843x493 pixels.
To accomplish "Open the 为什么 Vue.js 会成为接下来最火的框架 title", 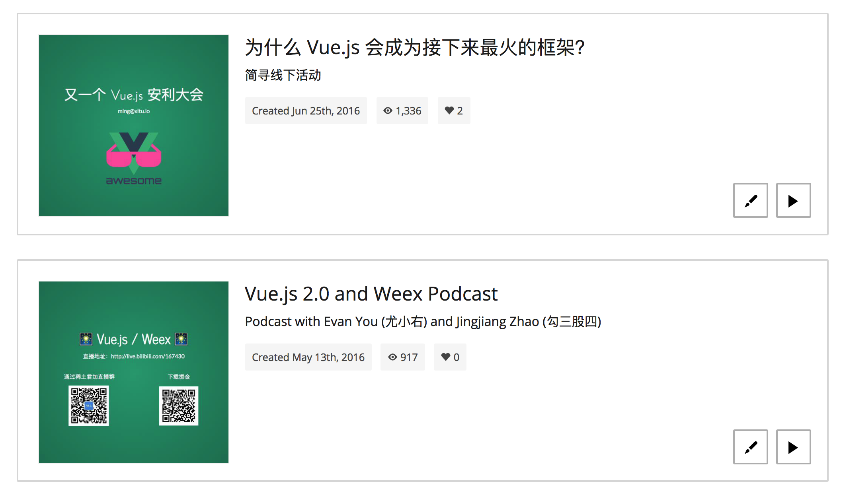I will coord(414,48).
